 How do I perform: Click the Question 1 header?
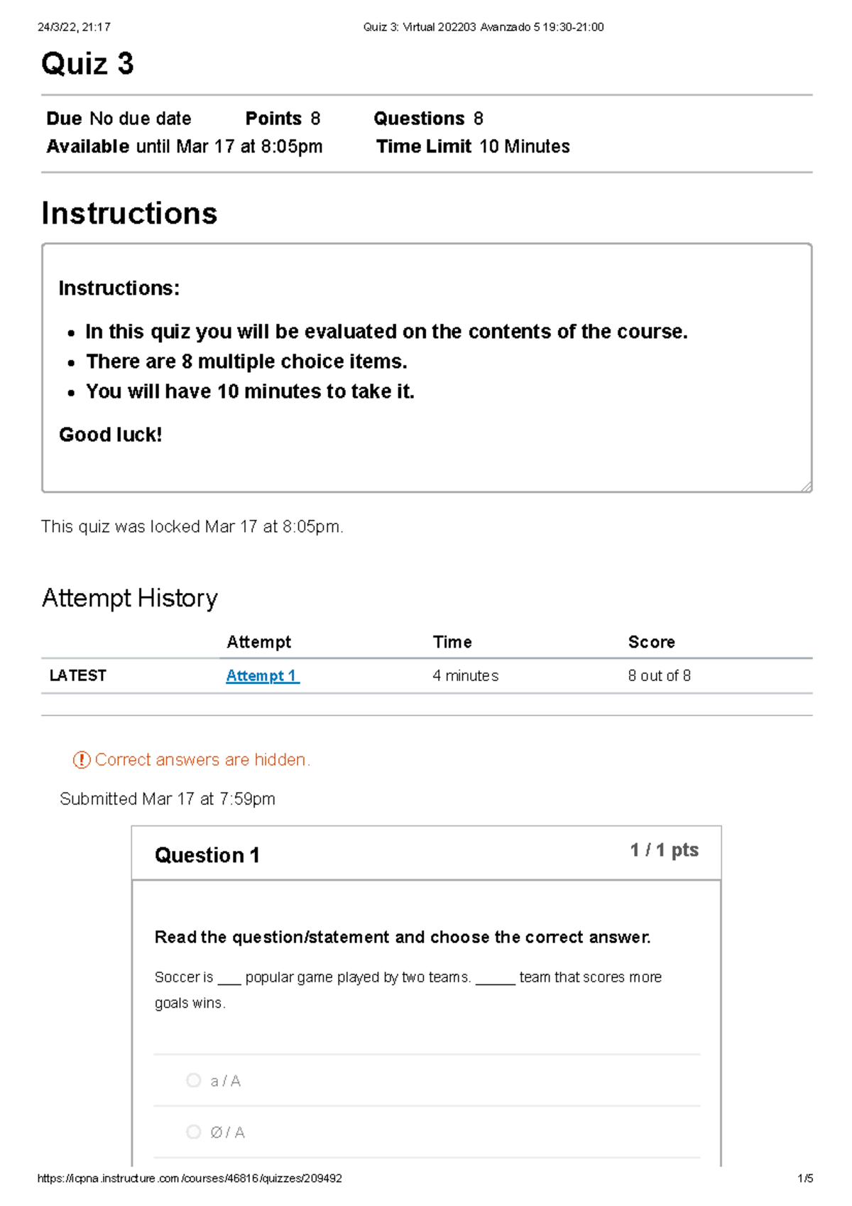[207, 855]
